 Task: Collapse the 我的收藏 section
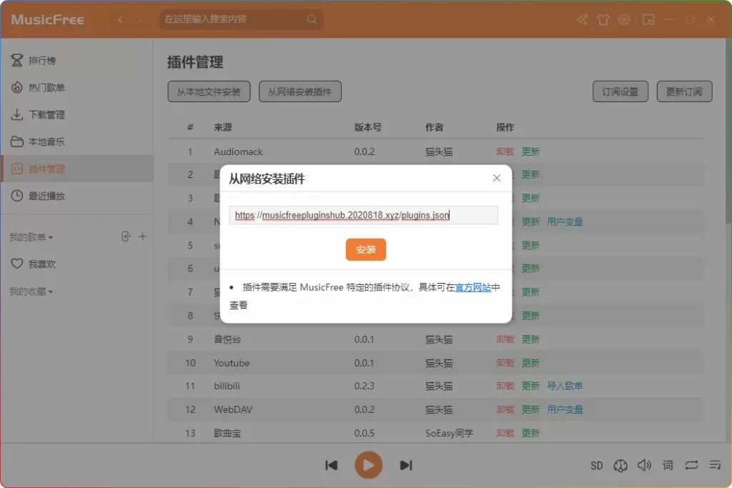coord(31,292)
